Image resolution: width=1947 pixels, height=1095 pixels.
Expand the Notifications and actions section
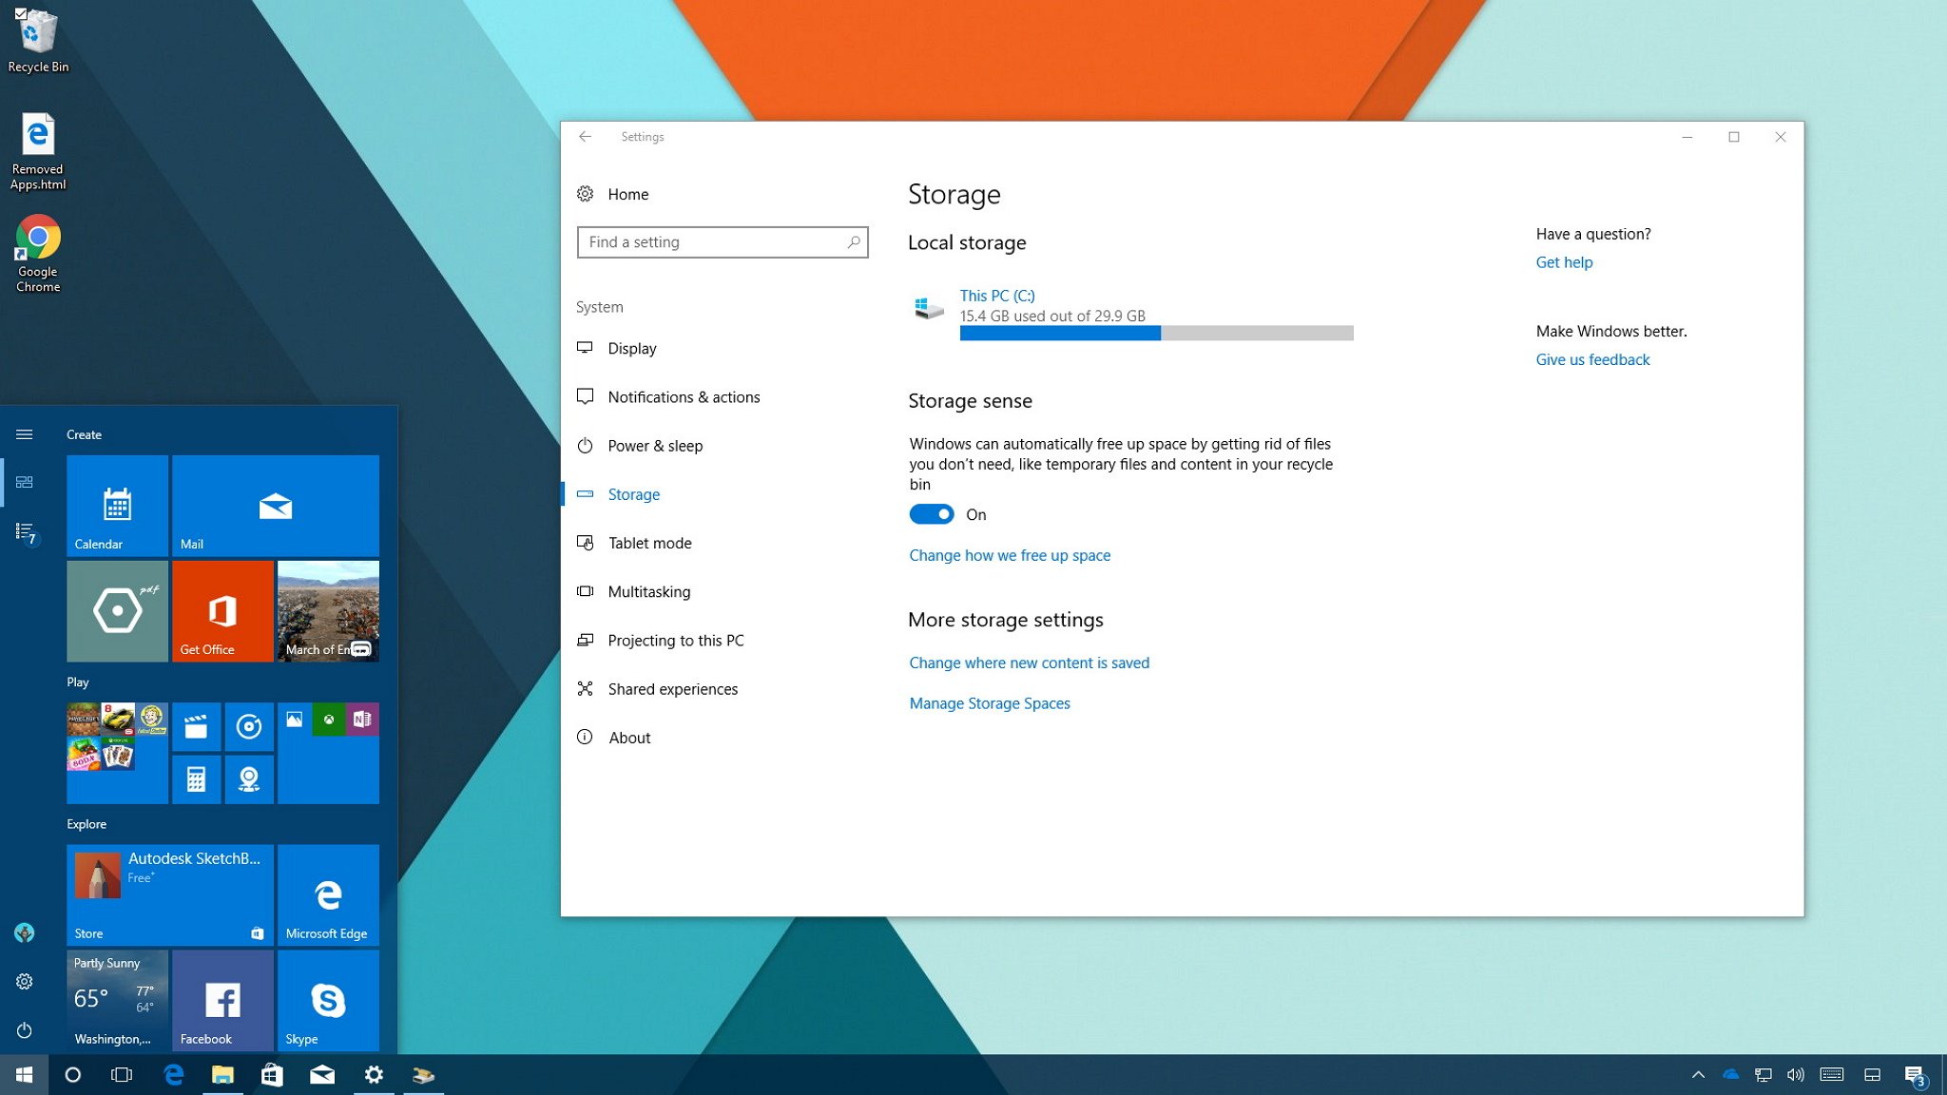[684, 395]
